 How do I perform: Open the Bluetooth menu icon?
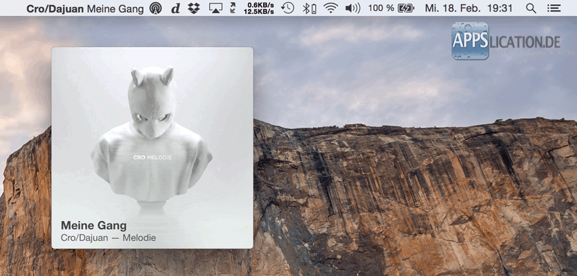309,8
